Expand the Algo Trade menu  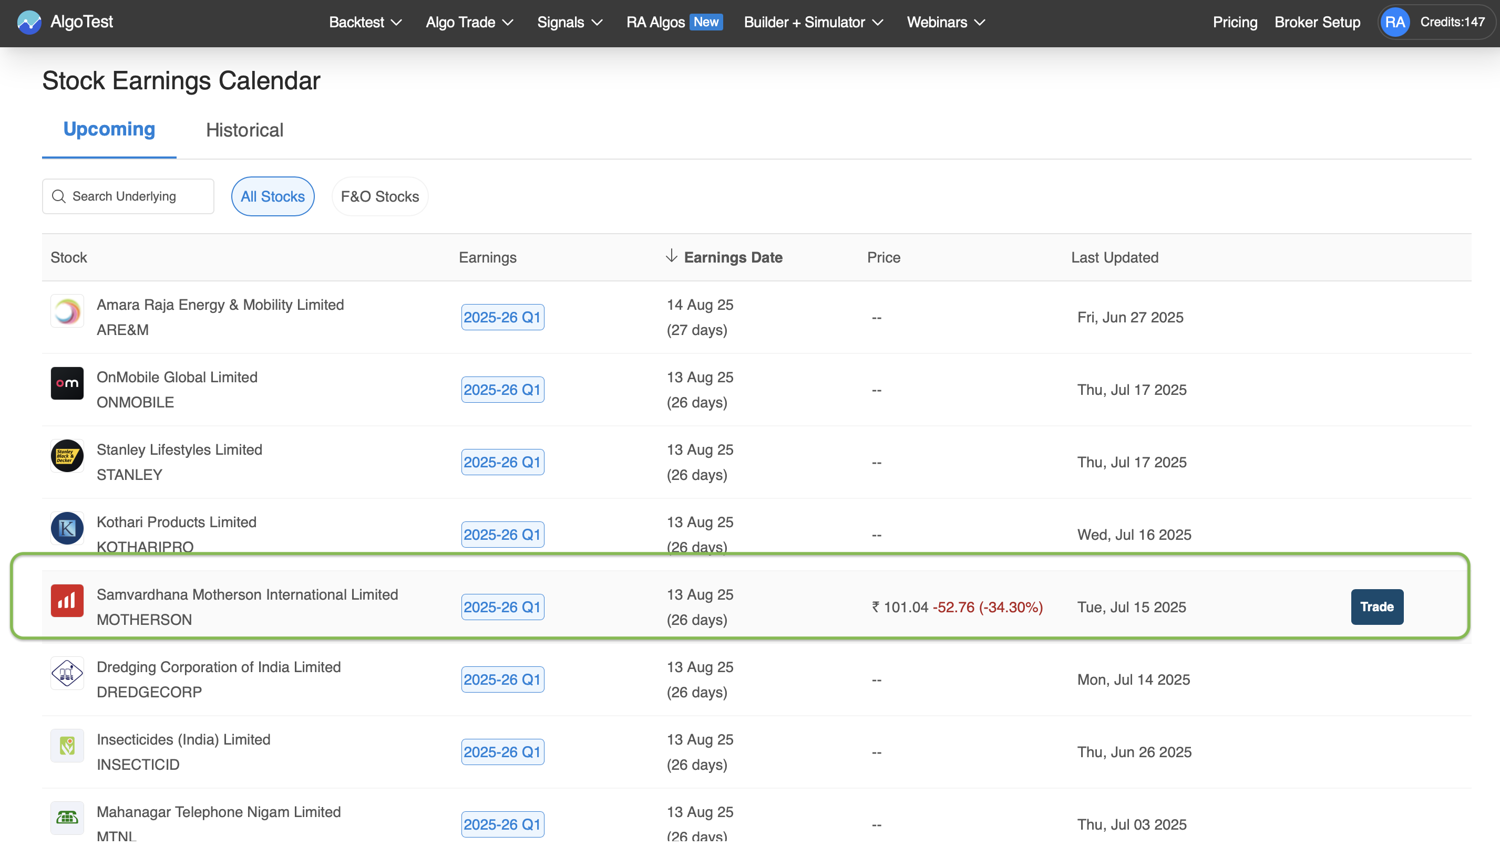tap(469, 23)
